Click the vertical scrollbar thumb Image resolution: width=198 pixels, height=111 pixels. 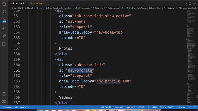[197, 97]
